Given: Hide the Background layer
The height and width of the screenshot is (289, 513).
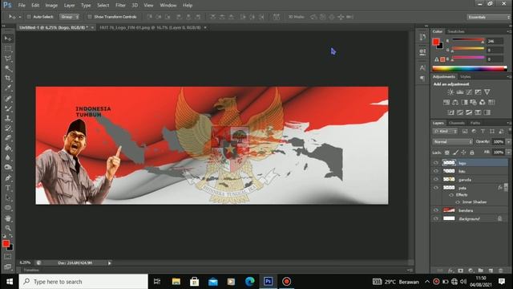Looking at the screenshot, I should point(436,218).
